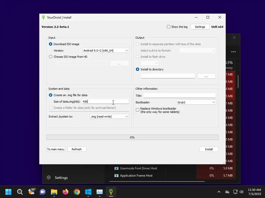Select Choose ISO image from HD
265x198 pixels.
click(50, 57)
